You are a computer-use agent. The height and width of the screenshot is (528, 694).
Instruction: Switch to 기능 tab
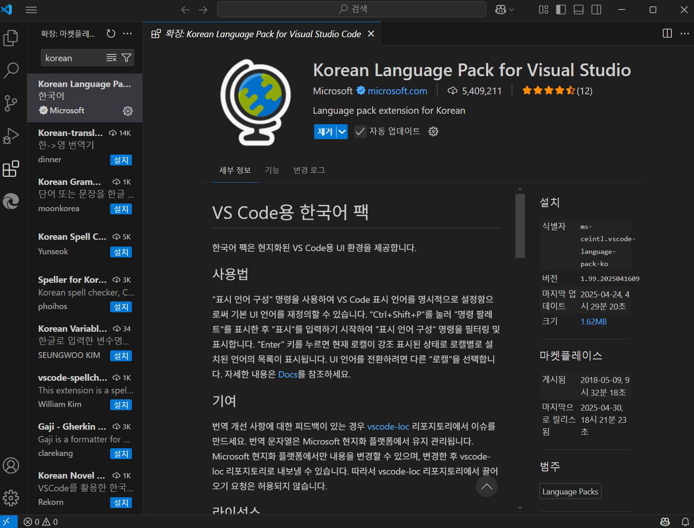pyautogui.click(x=272, y=170)
